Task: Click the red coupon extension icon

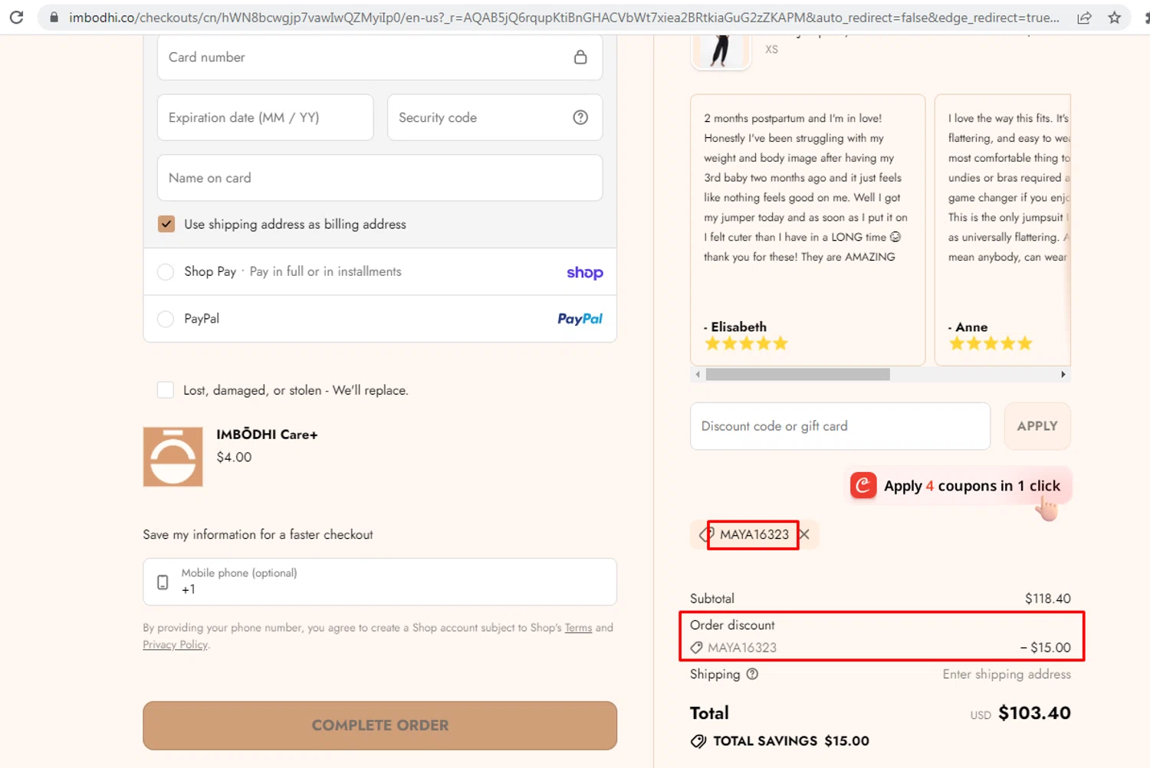Action: [863, 485]
